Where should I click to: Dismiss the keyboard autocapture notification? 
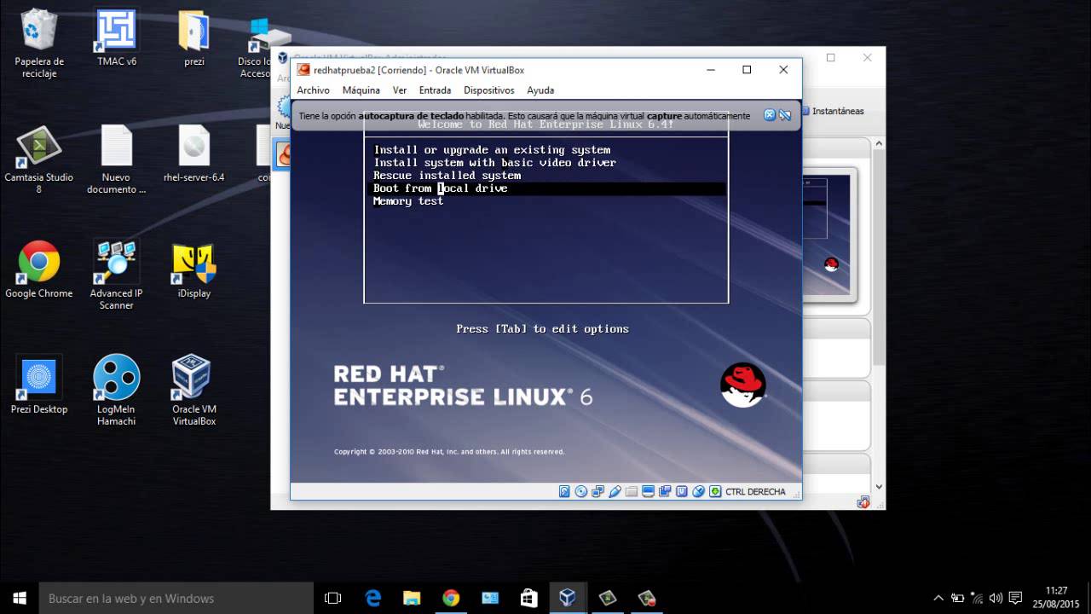(770, 115)
